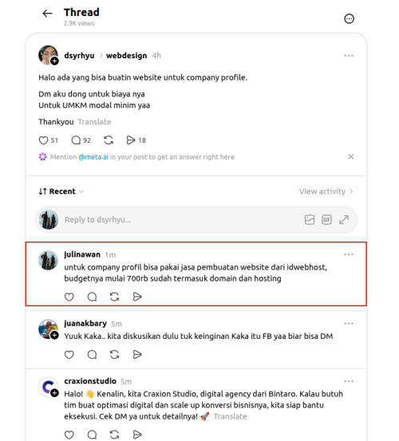Open the @meta.ai mention link
Image resolution: width=399 pixels, height=441 pixels.
tap(93, 157)
